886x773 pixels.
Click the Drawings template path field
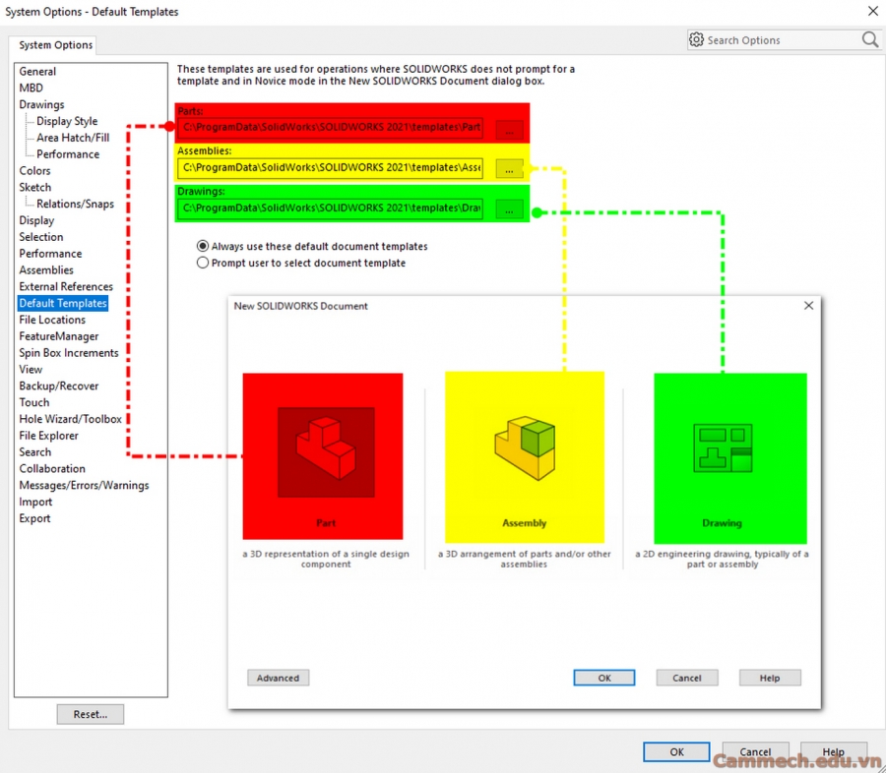point(330,208)
